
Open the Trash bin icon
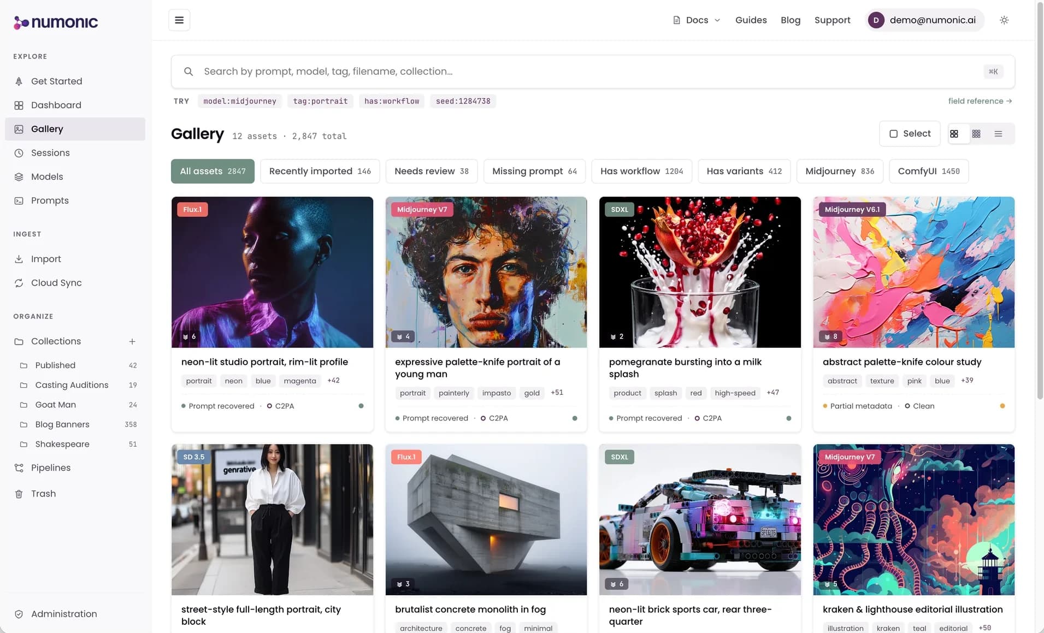pos(19,494)
